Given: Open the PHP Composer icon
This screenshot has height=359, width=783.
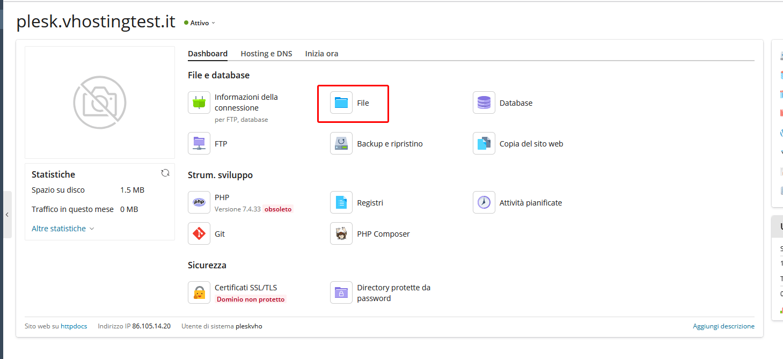Looking at the screenshot, I should tap(341, 233).
